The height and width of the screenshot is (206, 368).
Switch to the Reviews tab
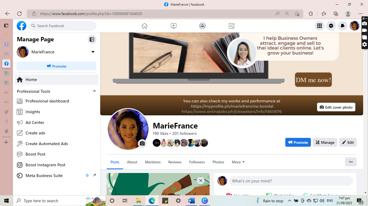(x=175, y=162)
